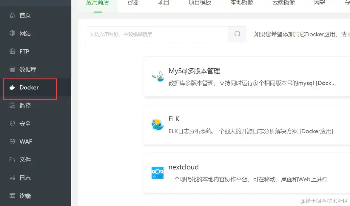This screenshot has width=350, height=206.
Task: Click the terminal icon beside 终端
Action: [12, 196]
